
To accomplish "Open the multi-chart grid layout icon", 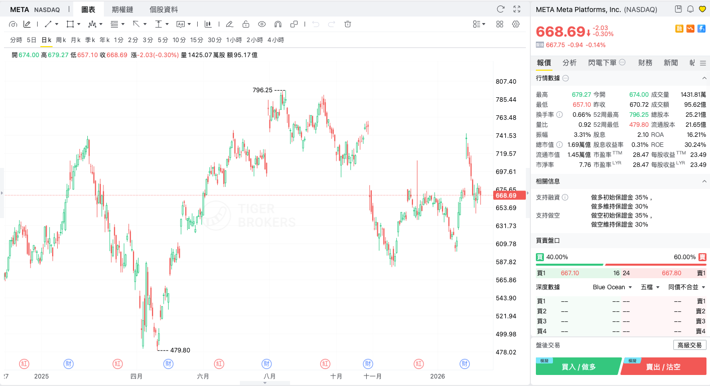I will [x=500, y=24].
